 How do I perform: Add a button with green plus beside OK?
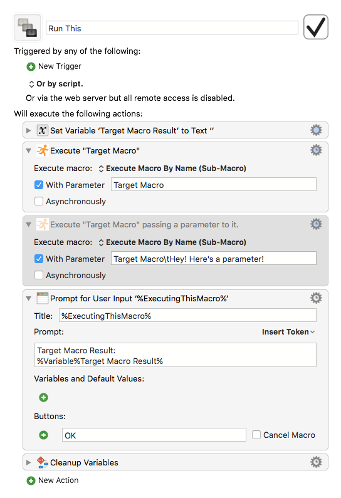[43, 435]
